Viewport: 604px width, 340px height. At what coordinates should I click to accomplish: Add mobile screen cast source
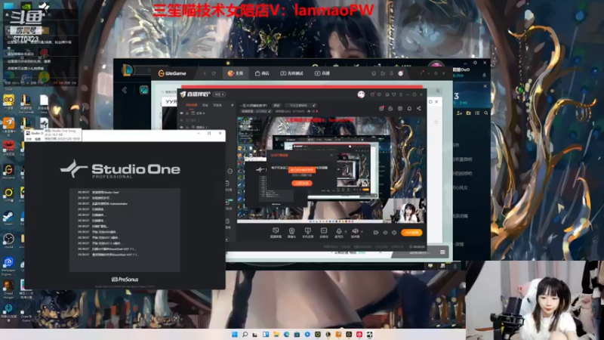click(308, 233)
